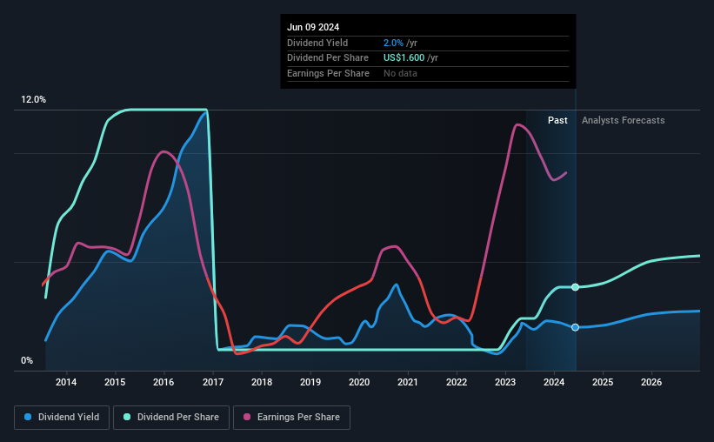Click the 2025 axis label

[x=603, y=382]
